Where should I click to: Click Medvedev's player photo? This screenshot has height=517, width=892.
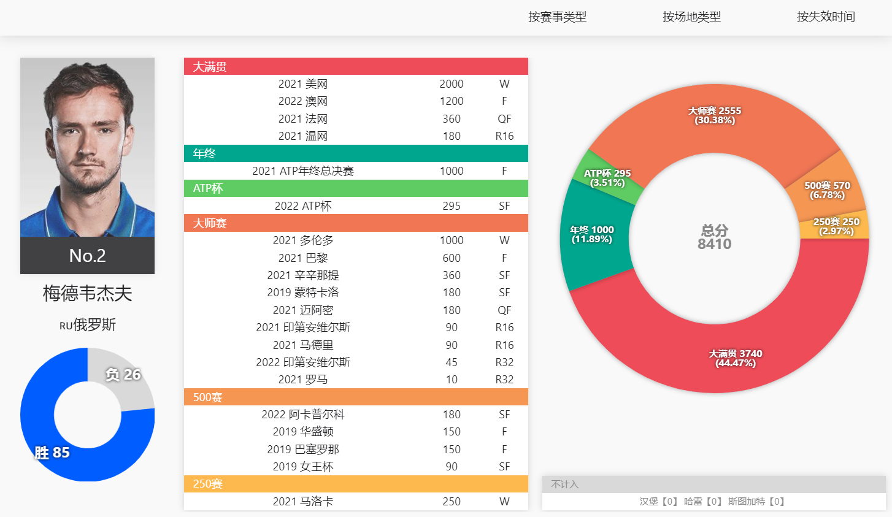point(87,147)
